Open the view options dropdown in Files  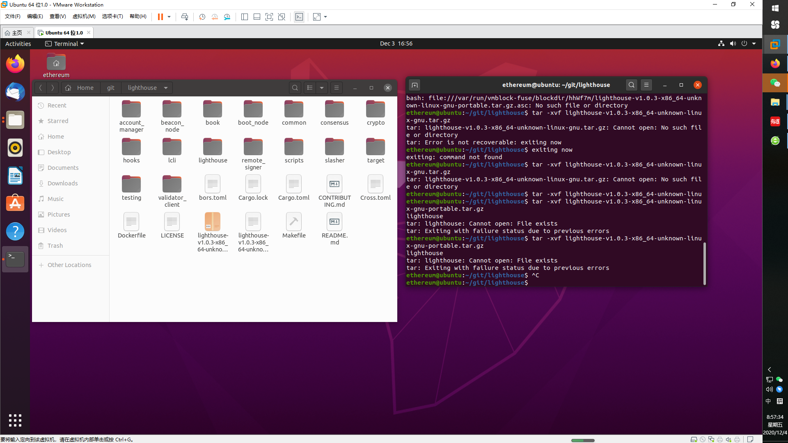(322, 88)
